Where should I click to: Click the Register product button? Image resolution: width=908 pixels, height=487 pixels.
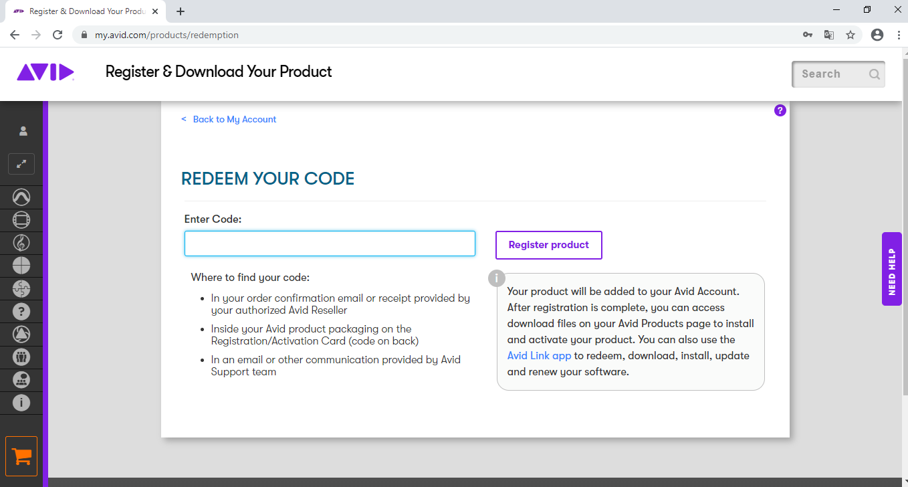click(x=548, y=245)
